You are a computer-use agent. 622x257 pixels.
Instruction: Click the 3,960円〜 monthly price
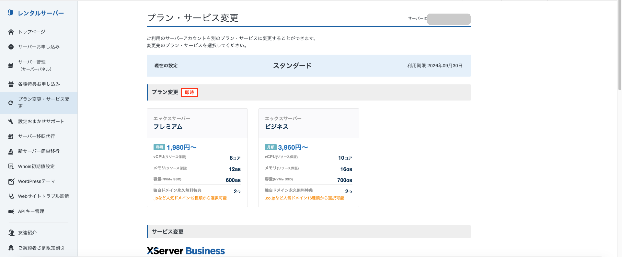(293, 147)
